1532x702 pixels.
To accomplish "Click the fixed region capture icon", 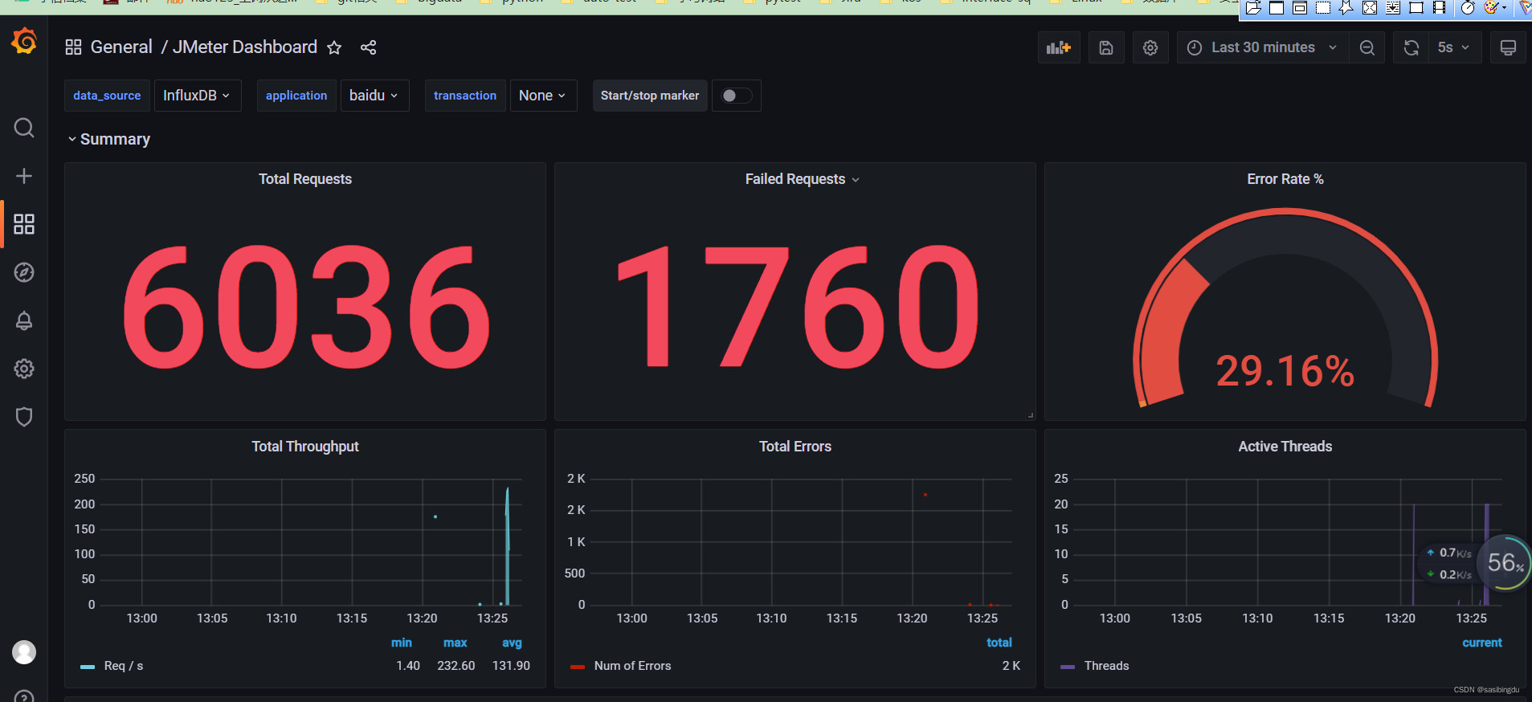I will [1416, 8].
